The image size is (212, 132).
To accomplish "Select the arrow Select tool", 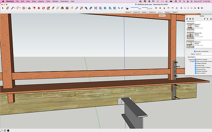I will [3, 8].
